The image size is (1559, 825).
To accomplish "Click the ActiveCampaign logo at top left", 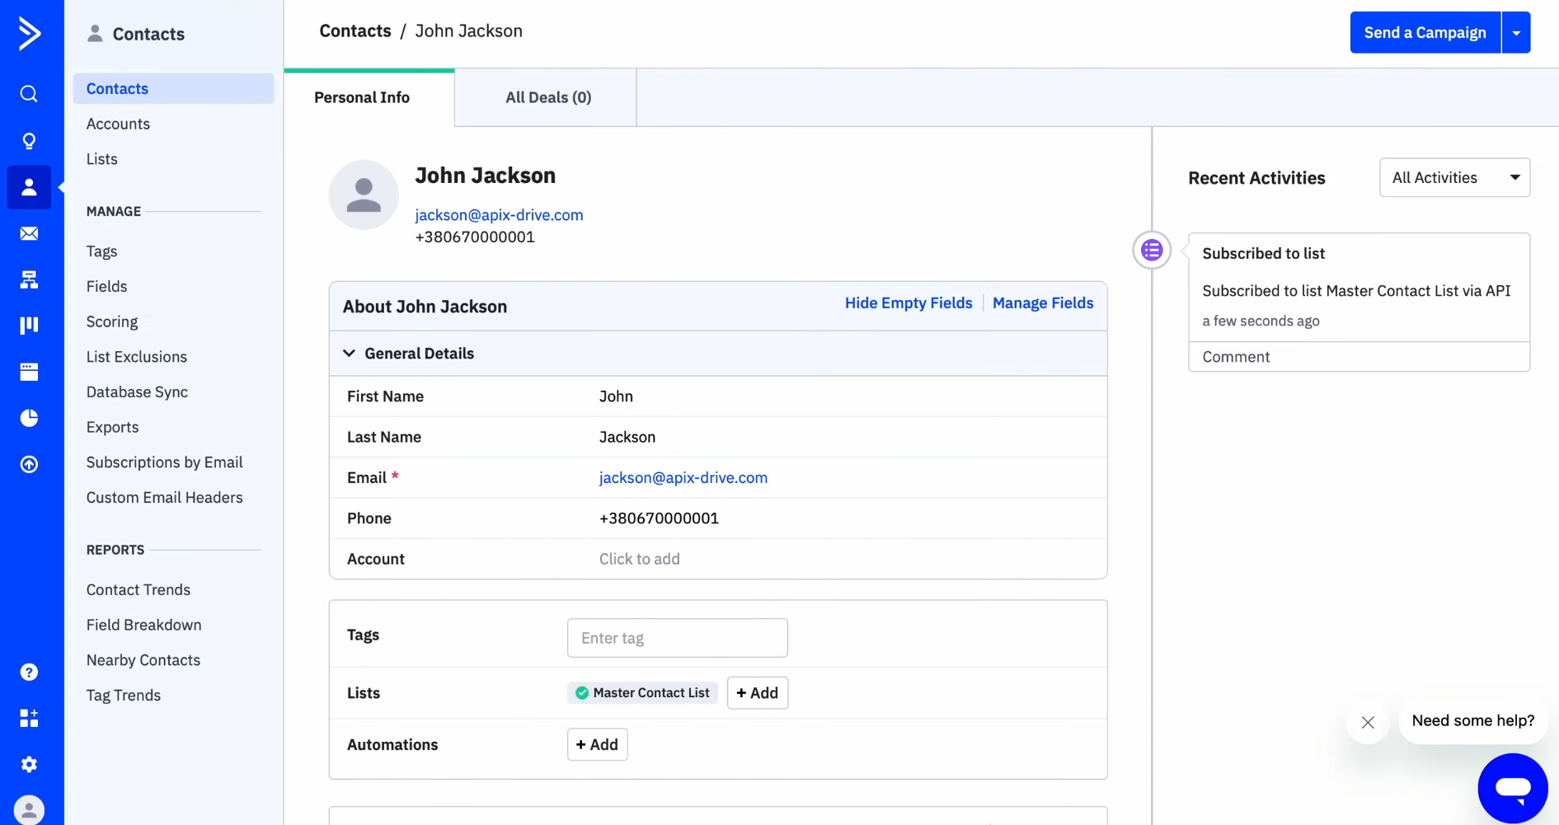I will coord(29,34).
